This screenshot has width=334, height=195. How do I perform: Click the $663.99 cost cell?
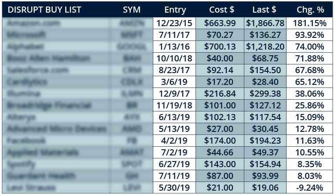(x=220, y=23)
